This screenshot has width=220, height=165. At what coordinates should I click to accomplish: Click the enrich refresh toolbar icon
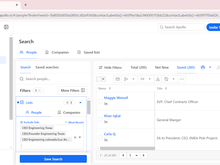[166, 79]
